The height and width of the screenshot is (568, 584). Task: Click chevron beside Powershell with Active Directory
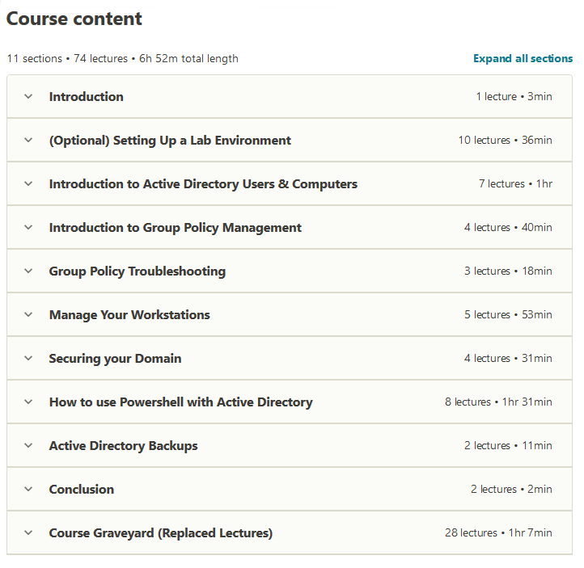coord(28,402)
